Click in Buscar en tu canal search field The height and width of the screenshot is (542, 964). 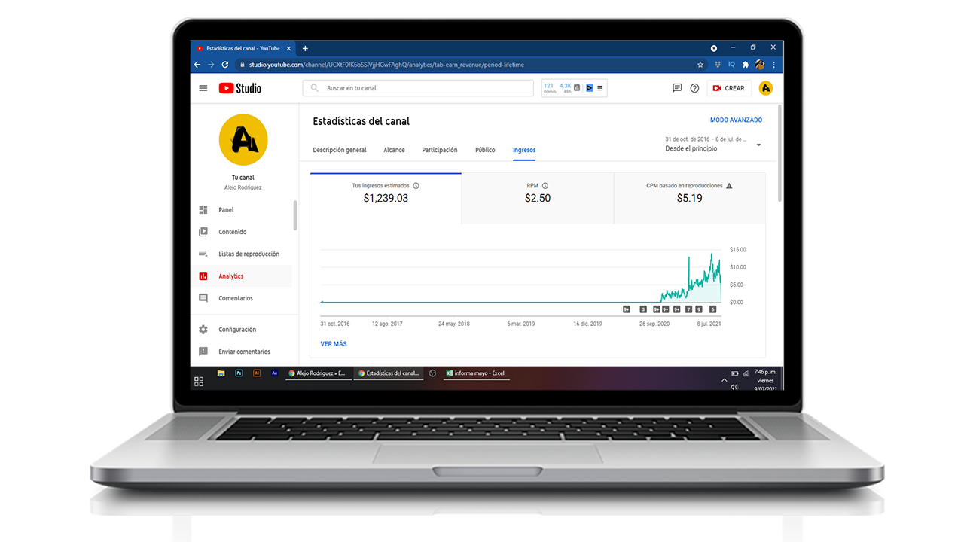coord(418,88)
